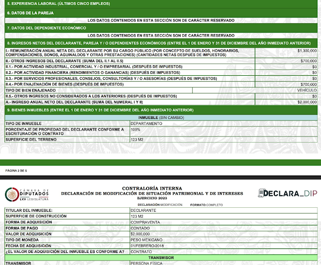Click 'II.2.- POR ACTIVIDAD FINANCIERA' label
The image size is (321, 265).
pos(93,73)
